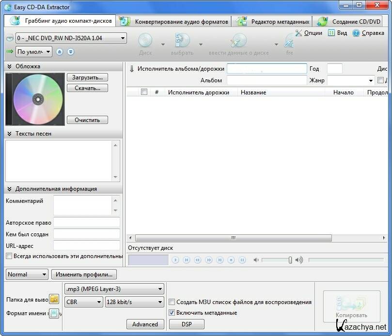392x336 pixels.
Task: Click the выбрать toolbar icon
Action: [x=182, y=41]
